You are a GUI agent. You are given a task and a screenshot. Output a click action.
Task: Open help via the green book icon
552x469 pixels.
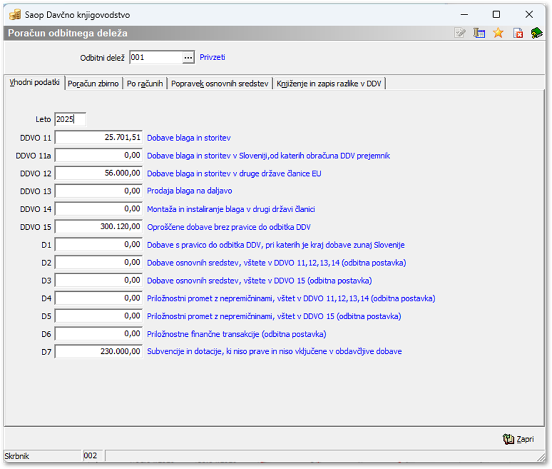(536, 33)
